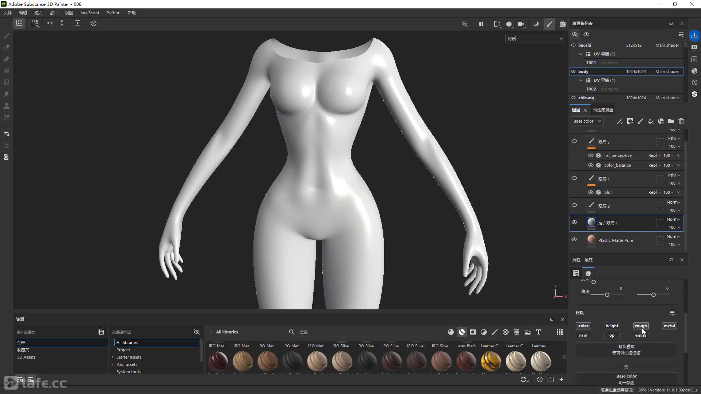This screenshot has height=394, width=701.
Task: Select the Paint brush tool
Action: click(x=6, y=36)
